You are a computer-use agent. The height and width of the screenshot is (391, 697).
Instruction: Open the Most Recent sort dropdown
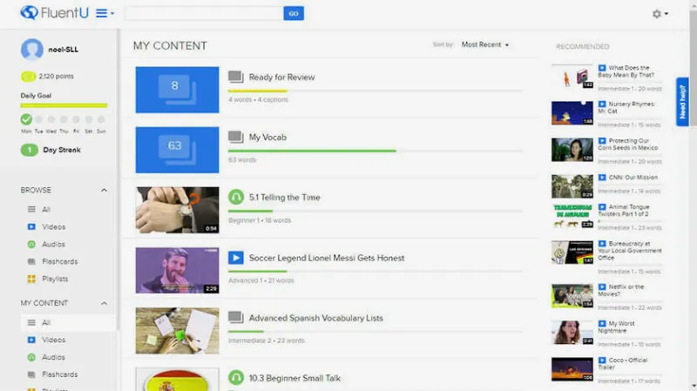pyautogui.click(x=484, y=44)
